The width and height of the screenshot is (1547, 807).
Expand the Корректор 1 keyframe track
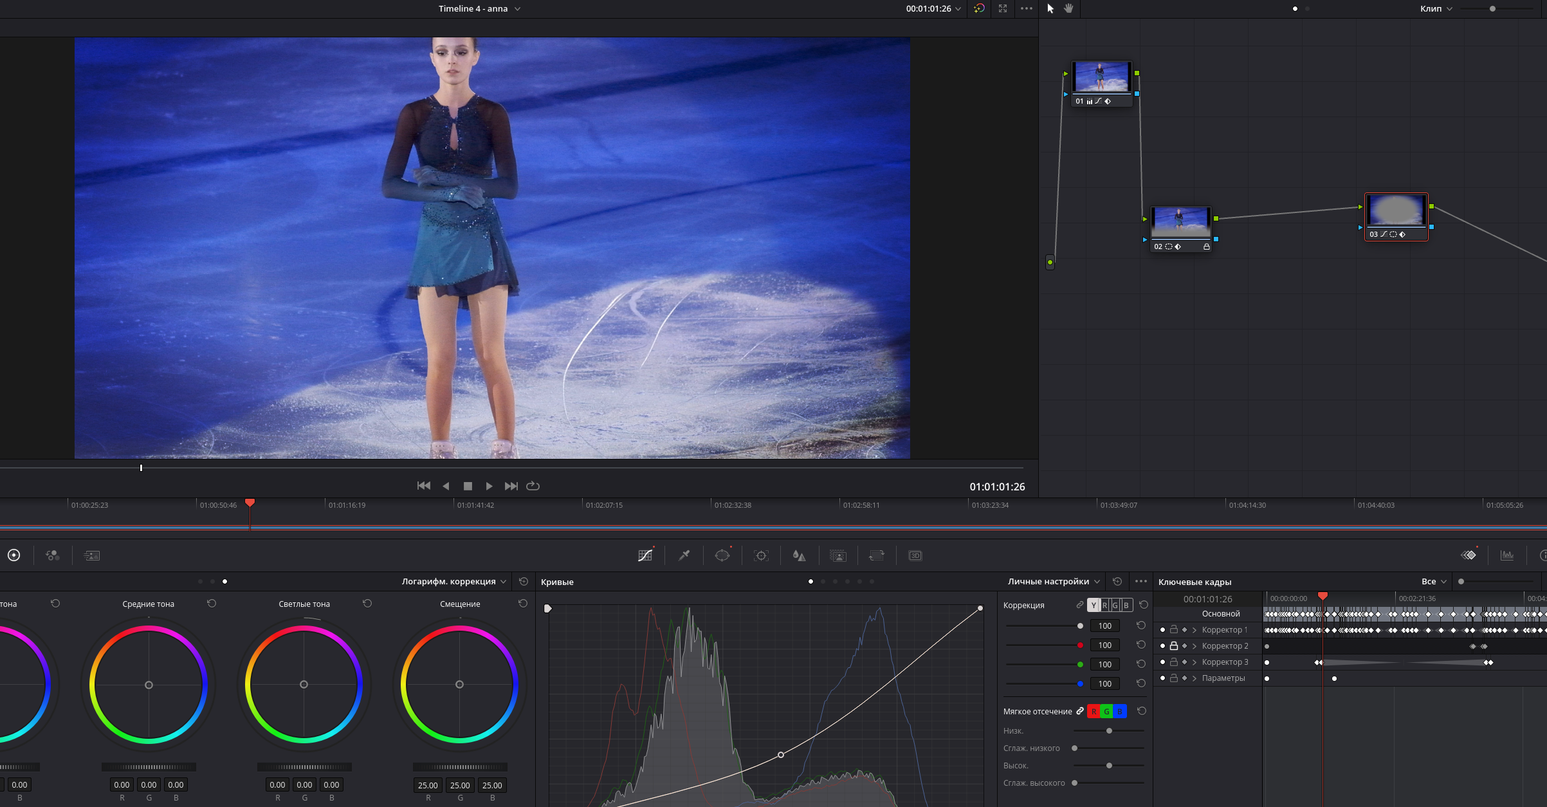tap(1195, 630)
